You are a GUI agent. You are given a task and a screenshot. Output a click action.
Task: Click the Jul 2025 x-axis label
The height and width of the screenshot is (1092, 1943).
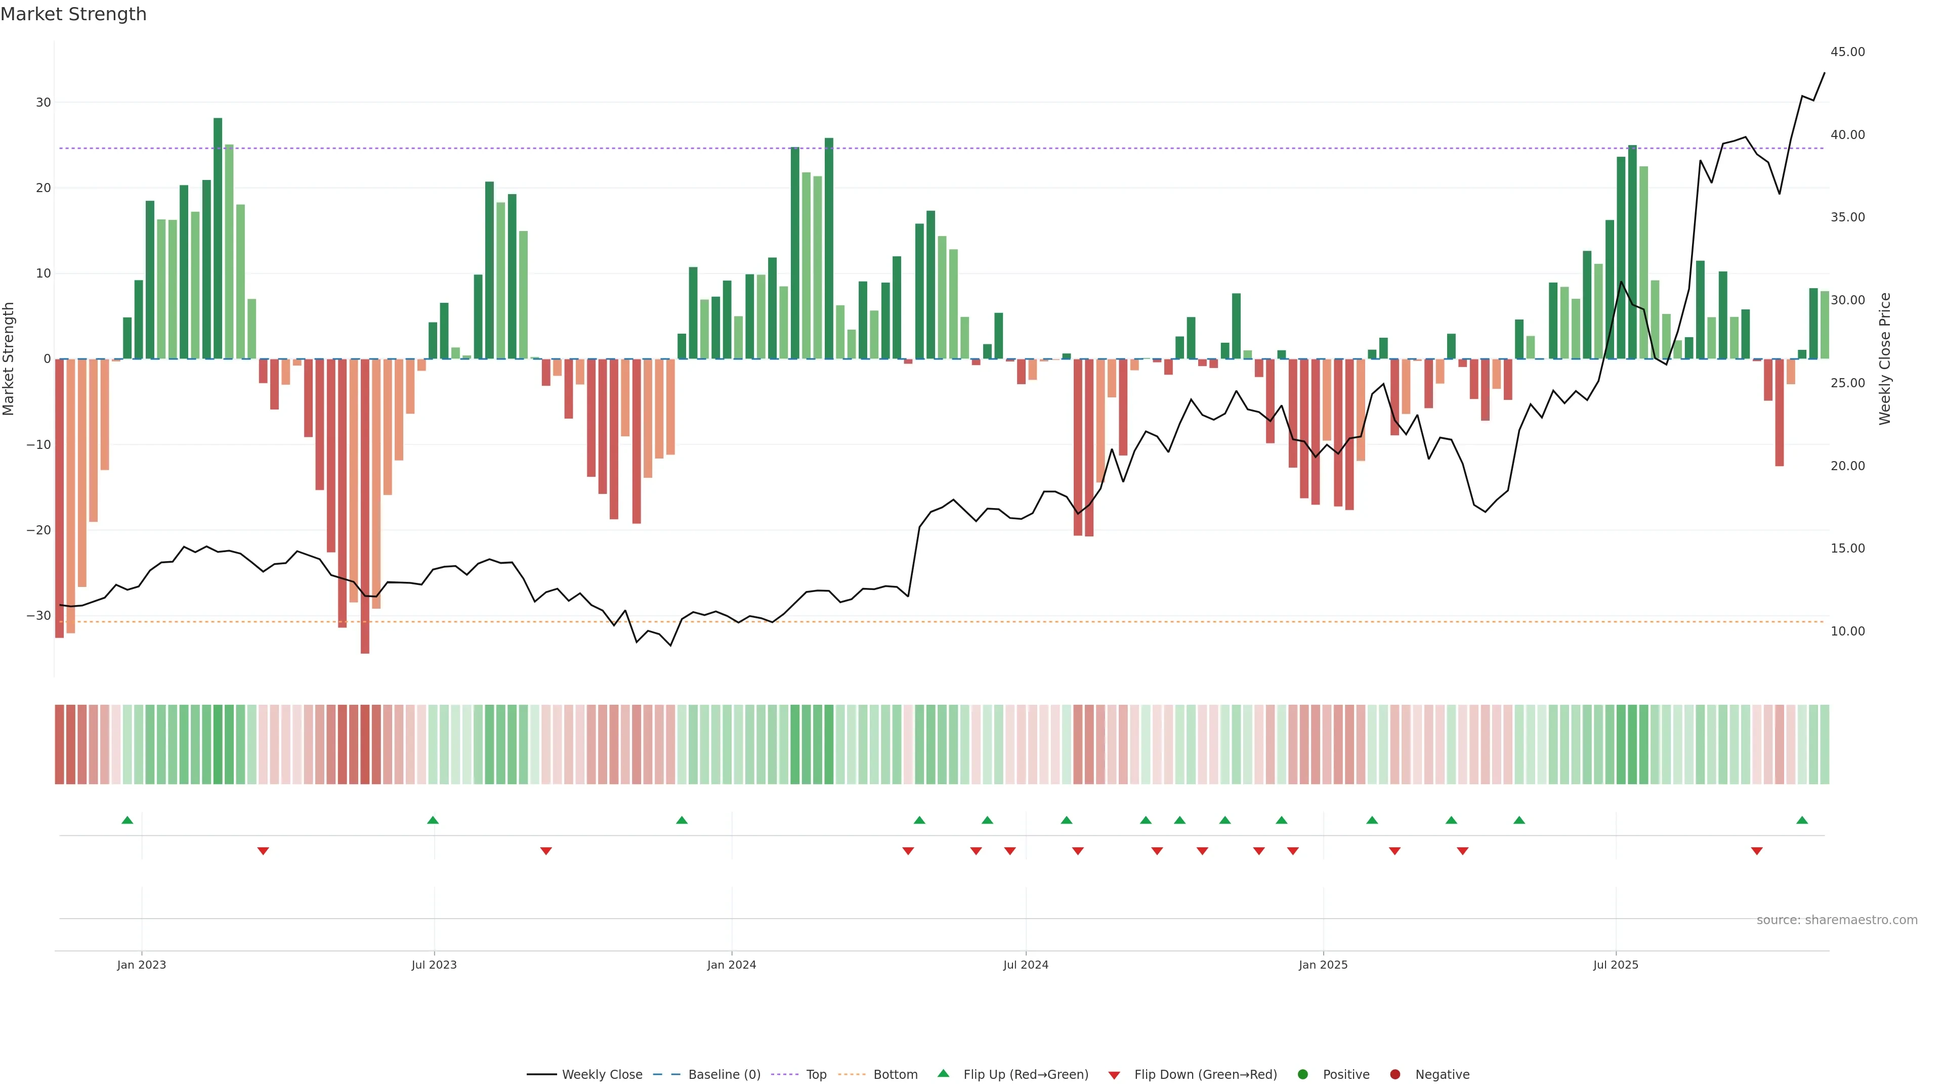1616,965
